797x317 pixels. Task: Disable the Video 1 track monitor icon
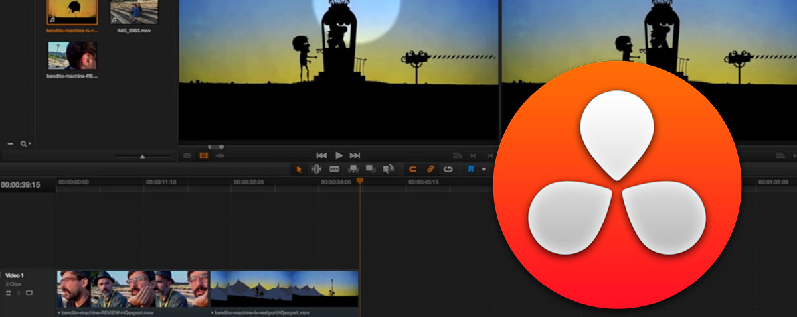click(x=29, y=292)
